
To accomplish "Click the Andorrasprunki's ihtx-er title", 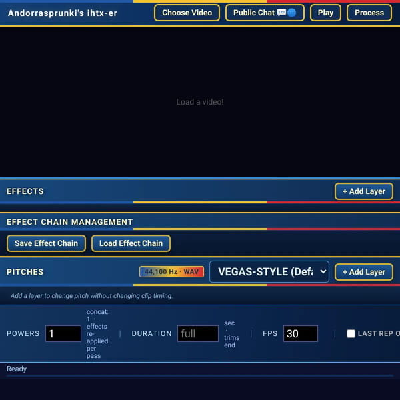I will pyautogui.click(x=63, y=13).
